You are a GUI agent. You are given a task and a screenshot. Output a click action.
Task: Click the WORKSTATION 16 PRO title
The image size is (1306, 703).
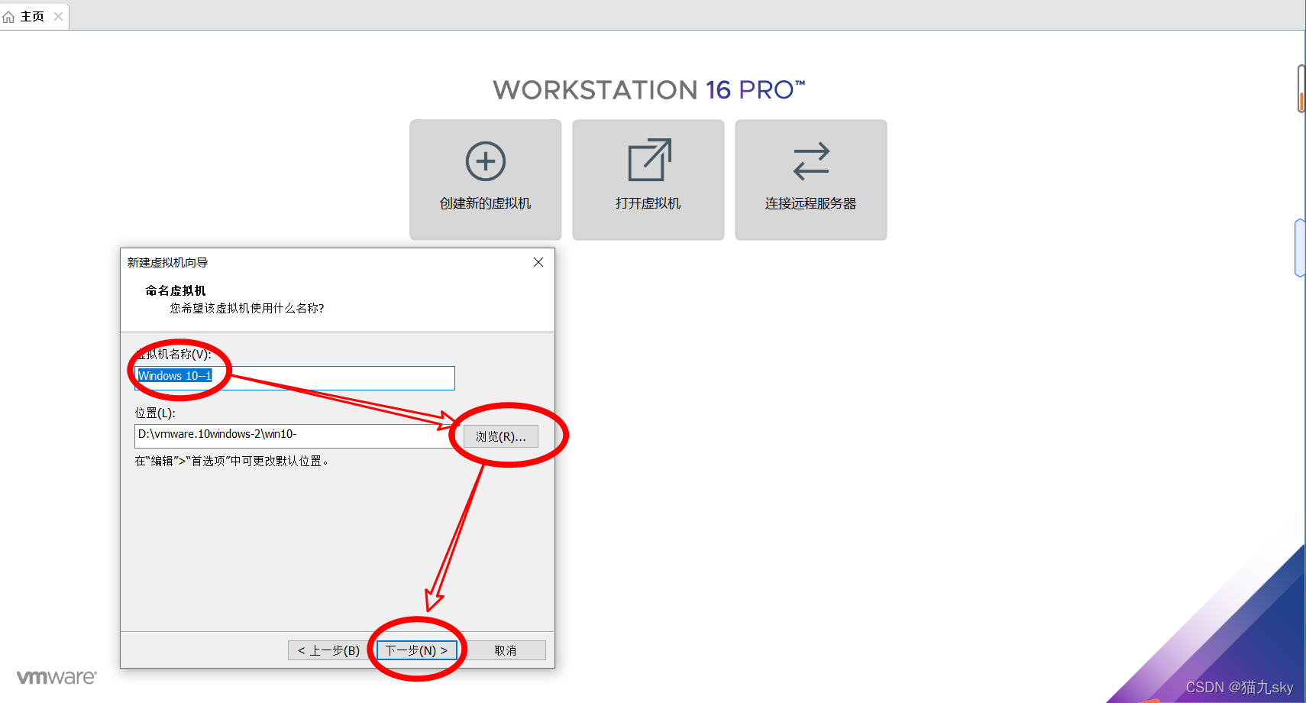tap(649, 89)
